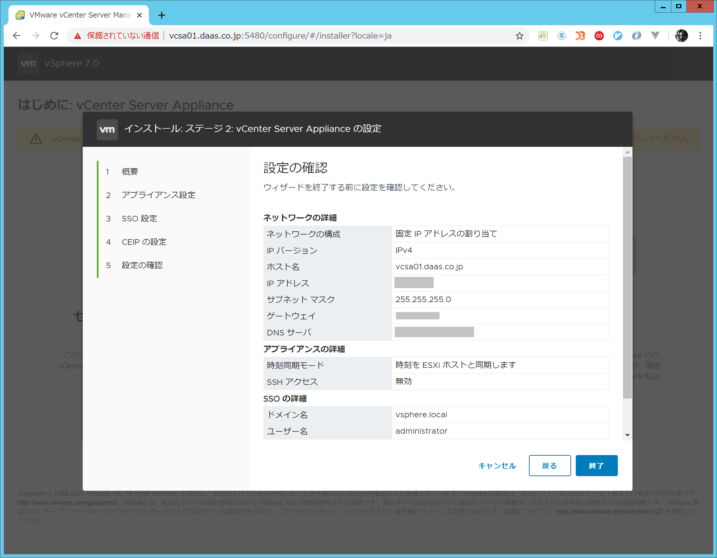The height and width of the screenshot is (558, 717).
Task: Click the 時刻を ESXi ホストと同期します value
Action: click(x=456, y=365)
